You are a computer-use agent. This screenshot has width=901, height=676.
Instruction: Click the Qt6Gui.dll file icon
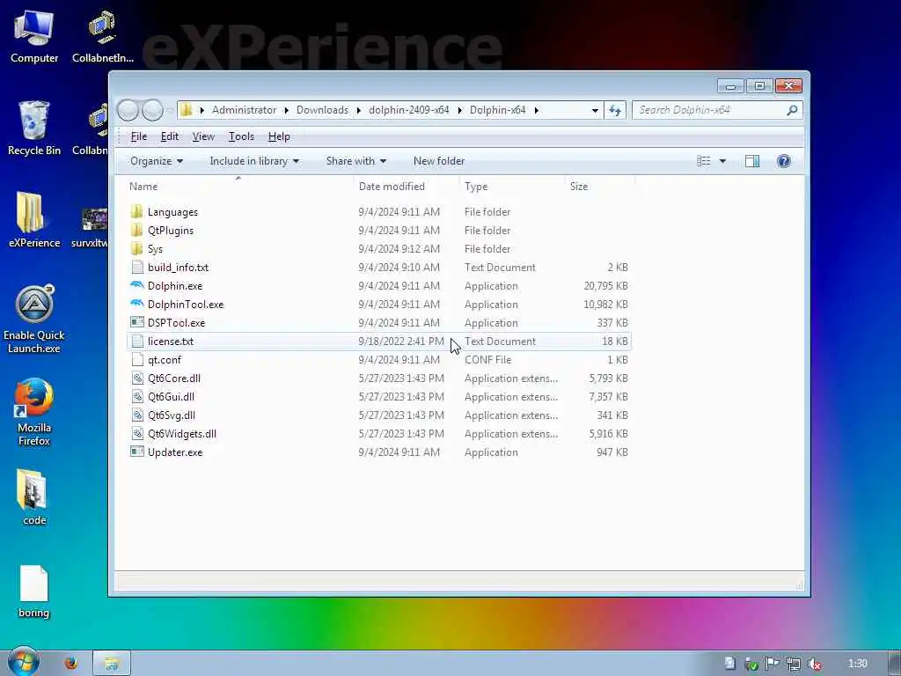(x=136, y=396)
